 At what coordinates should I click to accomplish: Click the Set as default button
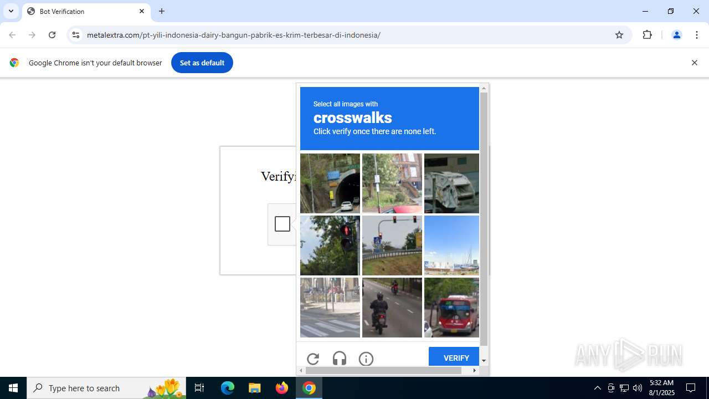202,63
